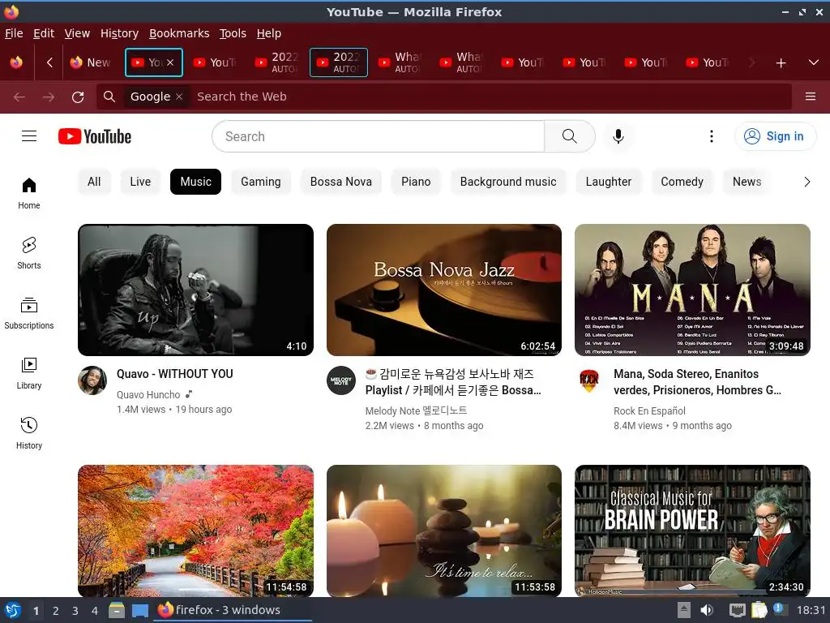Click the YouTube search magnifier button
The width and height of the screenshot is (830, 623).
(570, 136)
